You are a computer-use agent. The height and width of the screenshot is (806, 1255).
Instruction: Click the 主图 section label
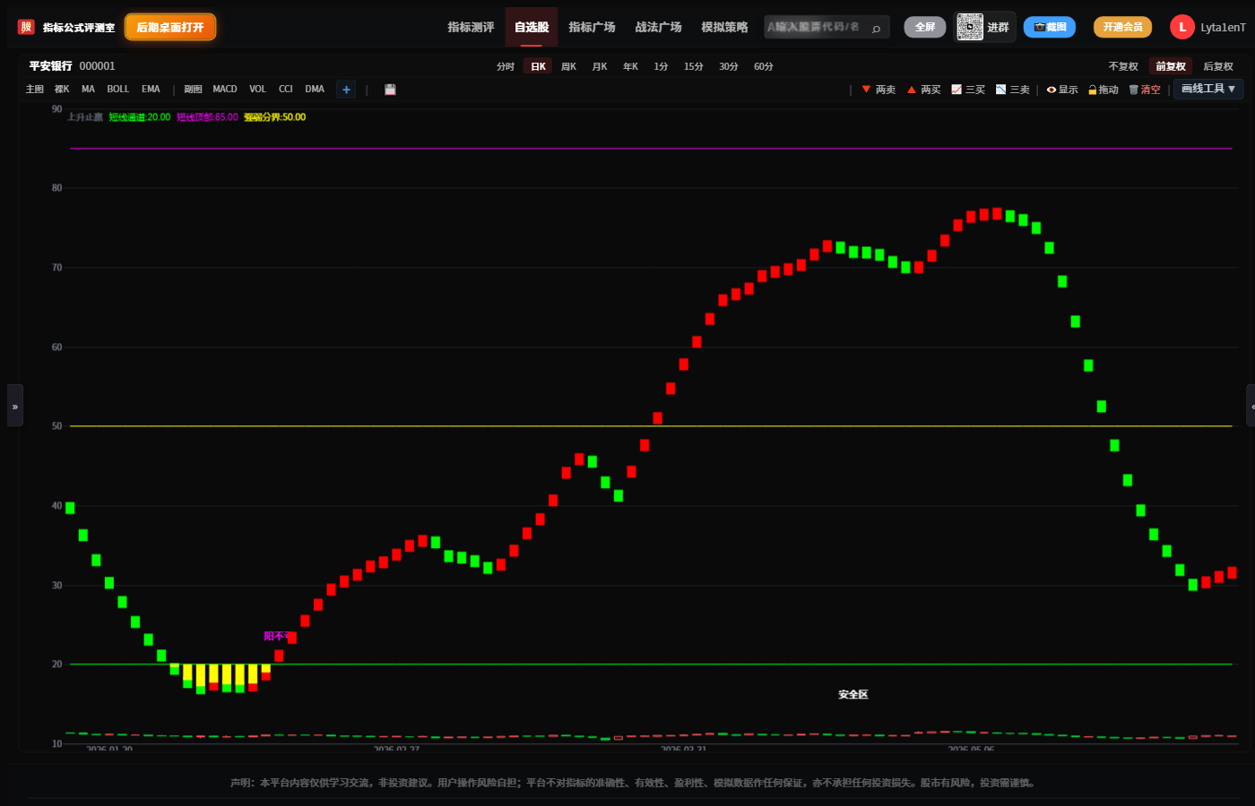point(35,90)
